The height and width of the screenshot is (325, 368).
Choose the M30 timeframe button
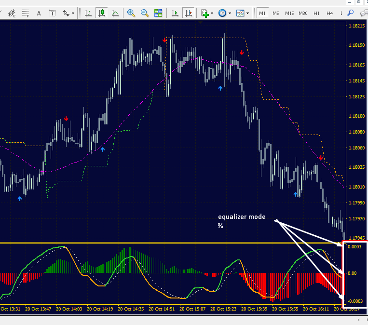[x=303, y=14]
